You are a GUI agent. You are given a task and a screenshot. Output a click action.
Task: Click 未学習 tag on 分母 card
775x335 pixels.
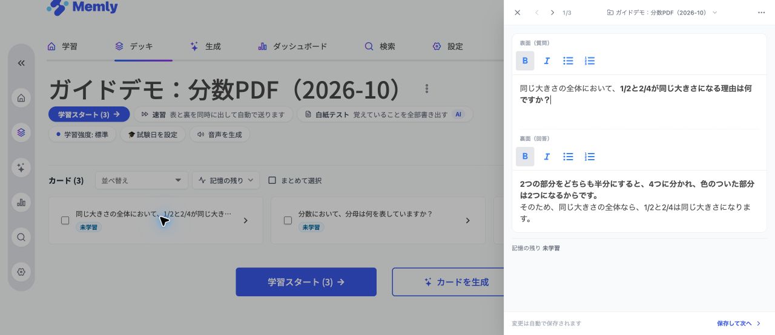pos(311,227)
